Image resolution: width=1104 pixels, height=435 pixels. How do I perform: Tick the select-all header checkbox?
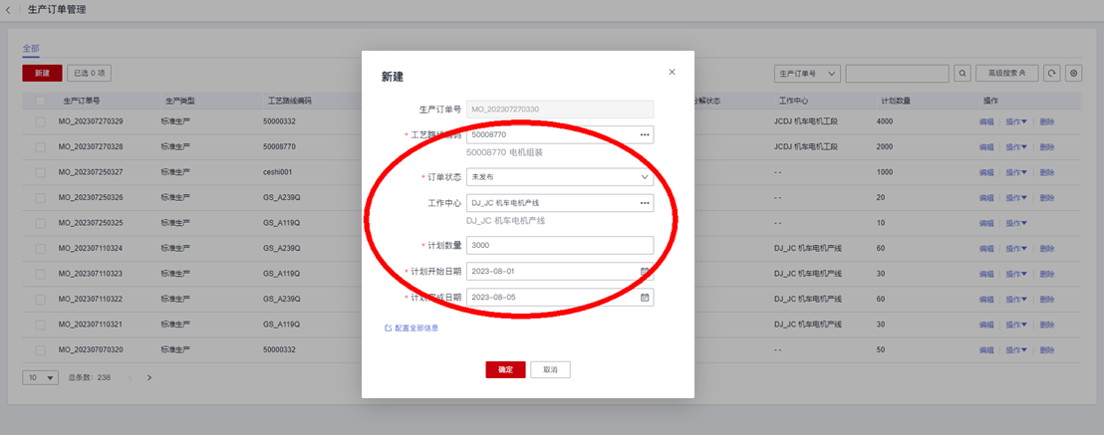pyautogui.click(x=41, y=101)
